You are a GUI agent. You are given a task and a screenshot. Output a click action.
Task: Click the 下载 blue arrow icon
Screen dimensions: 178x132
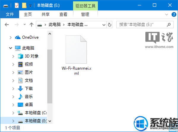coord(20,88)
